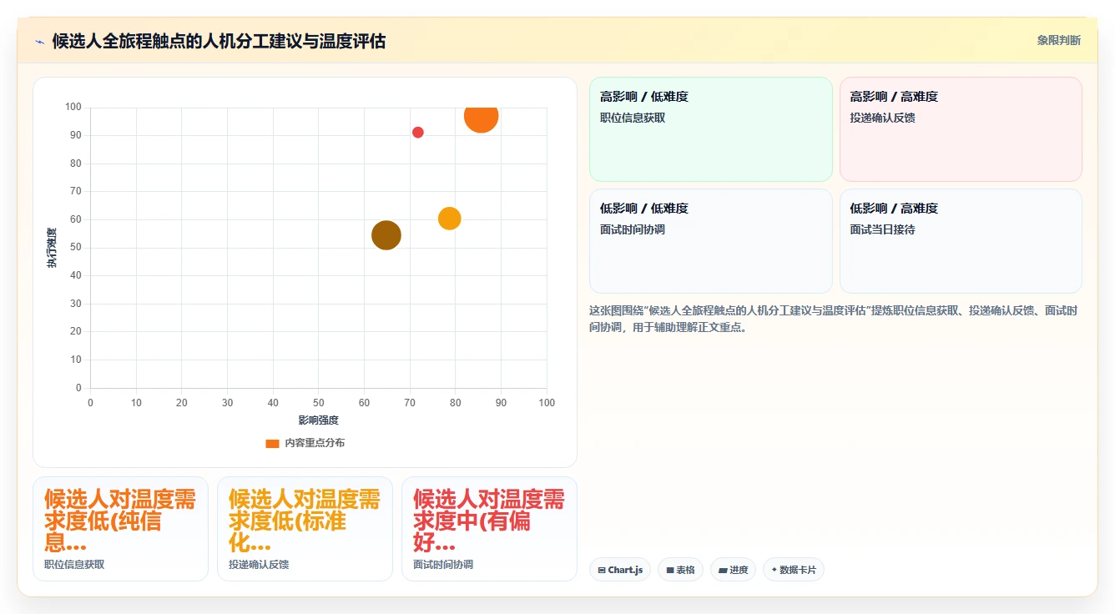Screen dimensions: 1115x614
Task: Click the main title 候选人全旅程触点 heading
Action: click(219, 42)
